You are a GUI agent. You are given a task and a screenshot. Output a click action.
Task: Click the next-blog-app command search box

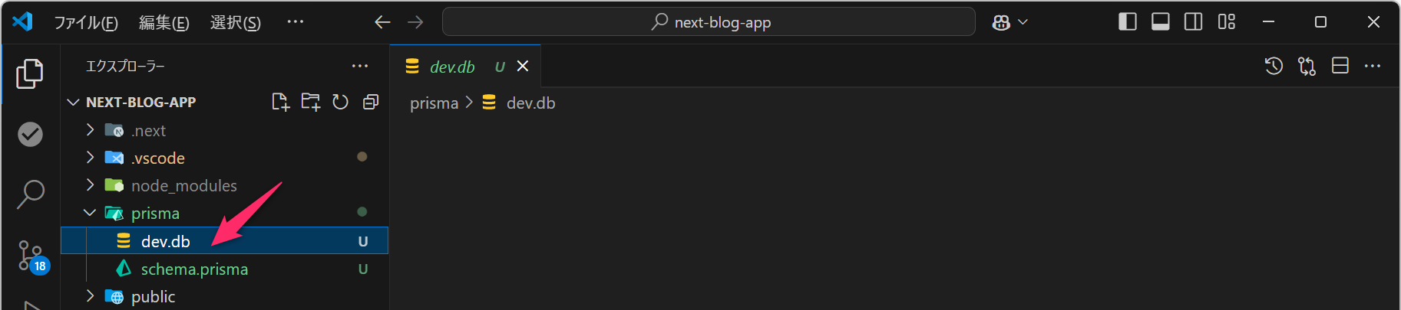pyautogui.click(x=709, y=22)
